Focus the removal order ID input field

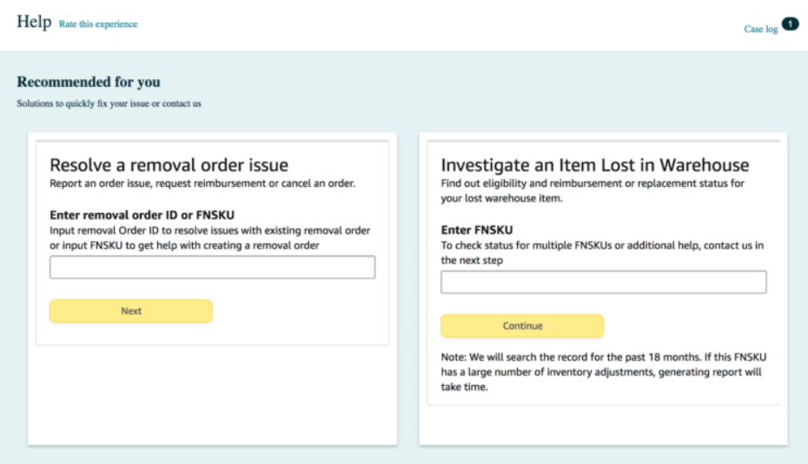[212, 268]
